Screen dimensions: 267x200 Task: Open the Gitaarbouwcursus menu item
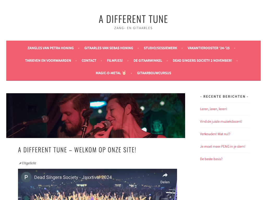pos(154,73)
